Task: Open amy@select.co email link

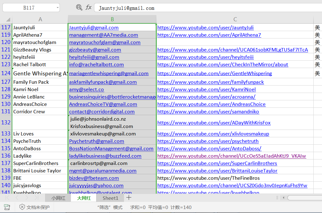Action: click(86, 89)
